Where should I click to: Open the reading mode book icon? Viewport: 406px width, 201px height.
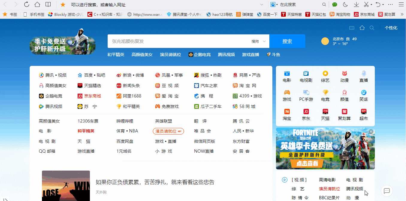click(48, 4)
